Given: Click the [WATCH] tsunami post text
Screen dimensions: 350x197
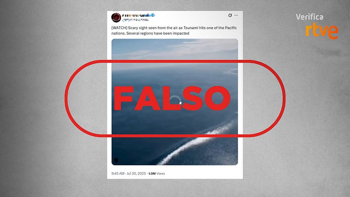Looking at the screenshot, I should click(174, 31).
